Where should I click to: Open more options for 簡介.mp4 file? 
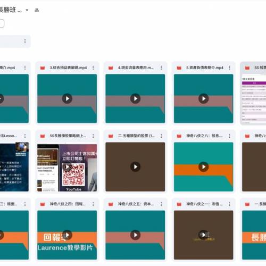[25, 68]
